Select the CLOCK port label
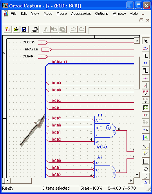The height and width of the screenshot is (194, 152). [x=29, y=42]
